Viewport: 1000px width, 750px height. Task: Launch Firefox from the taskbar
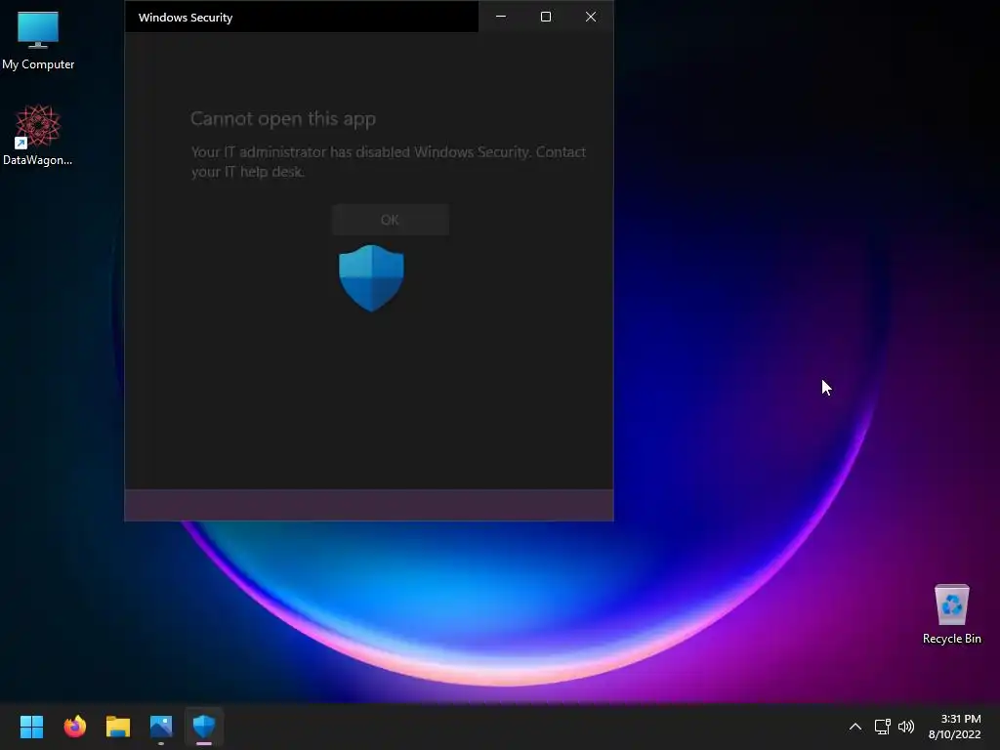74,727
